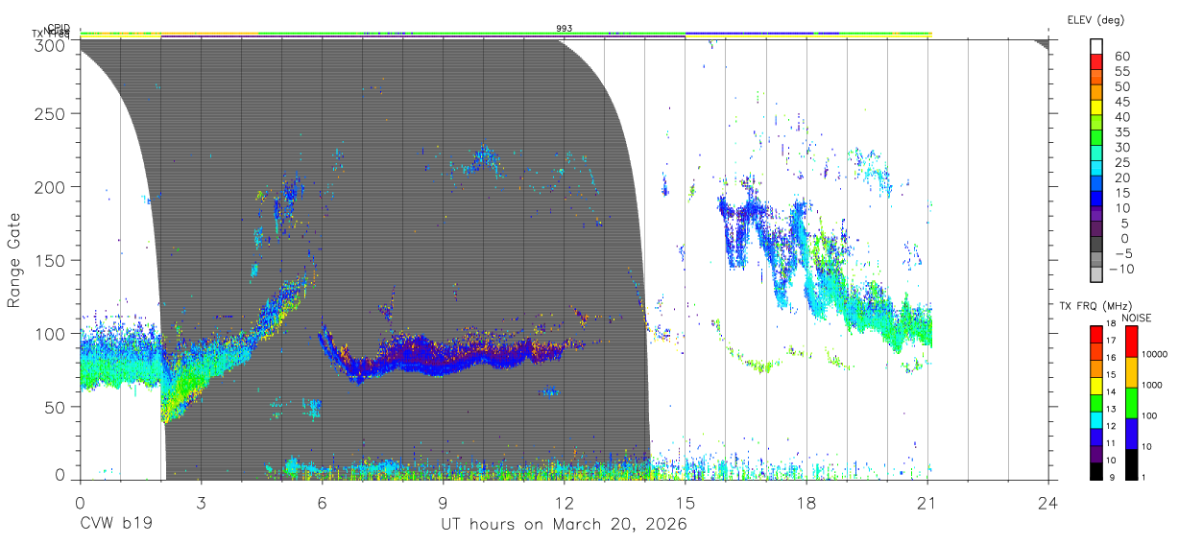Click the "993" CPID value above the plot

pyautogui.click(x=565, y=29)
